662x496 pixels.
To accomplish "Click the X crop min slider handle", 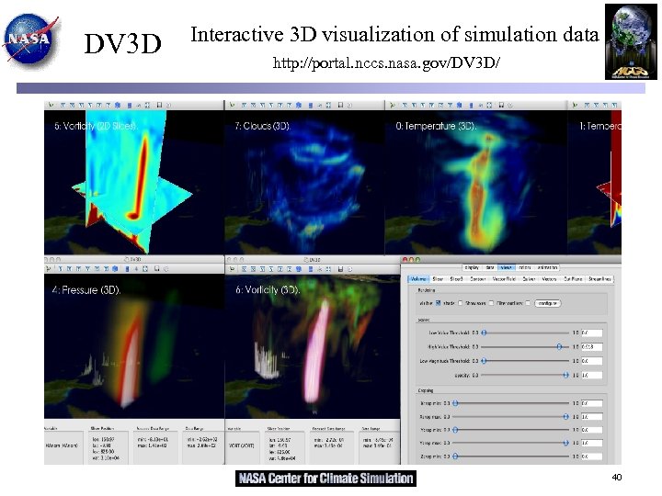I will click(455, 403).
